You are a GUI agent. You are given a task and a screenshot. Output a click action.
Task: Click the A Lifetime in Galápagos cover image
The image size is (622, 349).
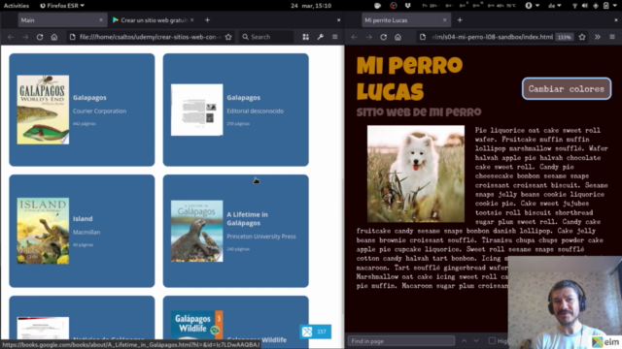point(196,231)
